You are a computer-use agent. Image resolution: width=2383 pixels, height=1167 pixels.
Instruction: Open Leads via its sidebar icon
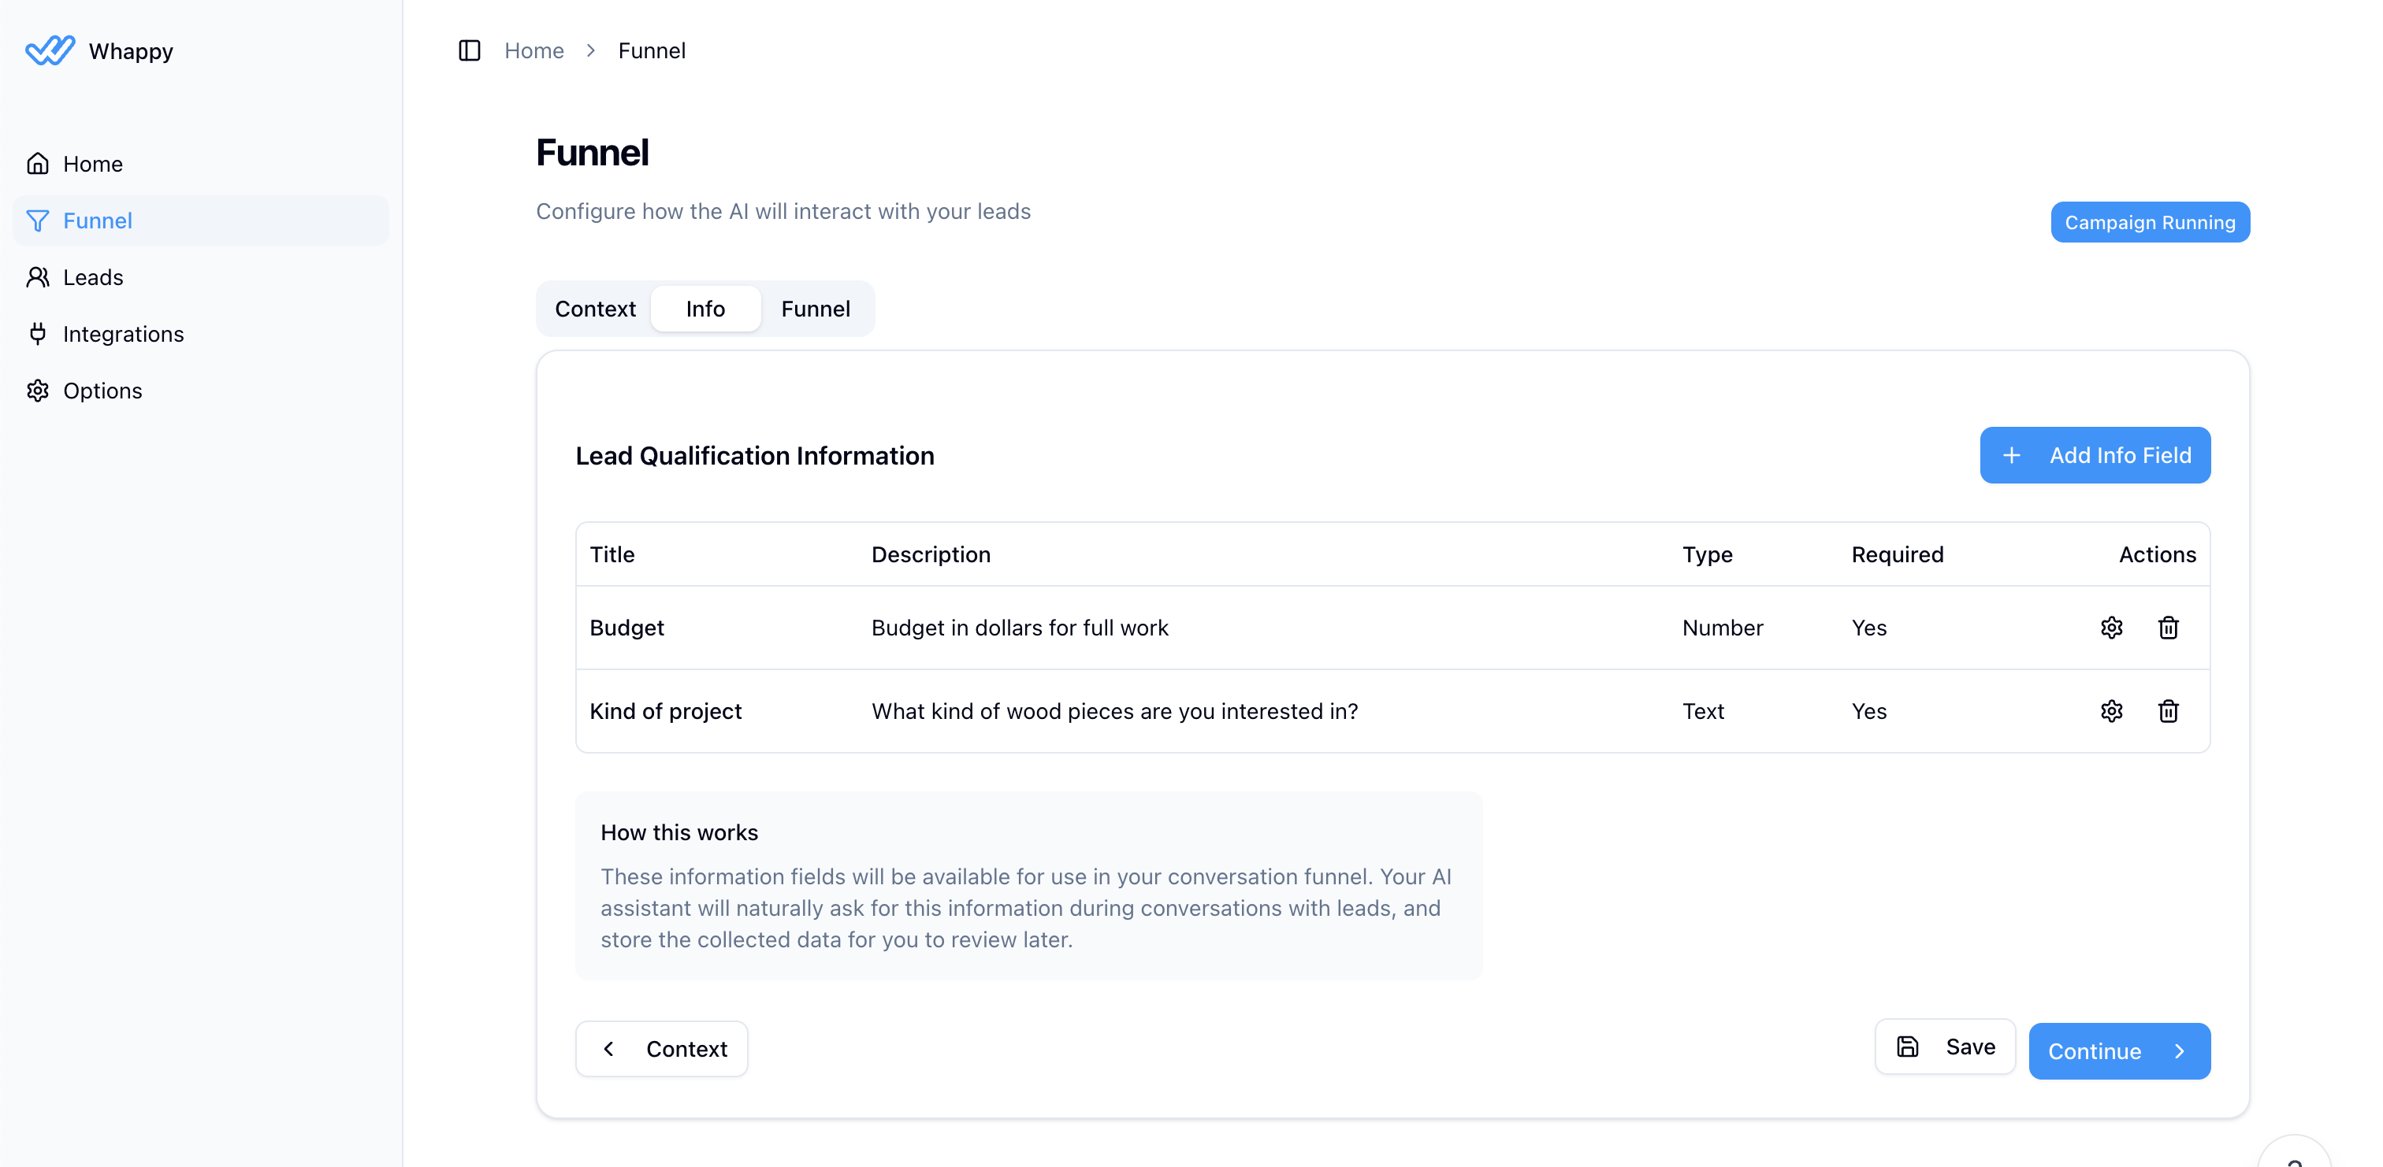(x=38, y=276)
